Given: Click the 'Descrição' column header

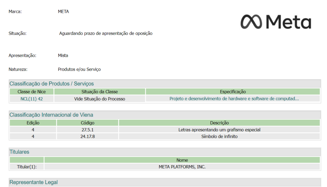Looking at the screenshot, I should (x=219, y=123).
